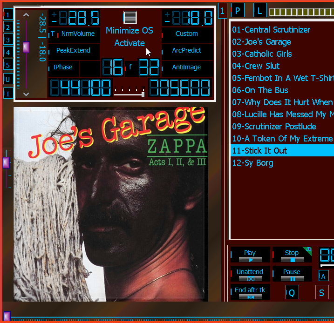The image size is (334, 323).
Task: Click the S button
Action: point(322,292)
